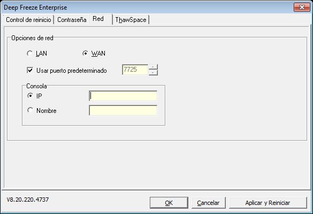Image resolution: width=313 pixels, height=214 pixels.
Task: Open the Contraseña tab
Action: (72, 20)
